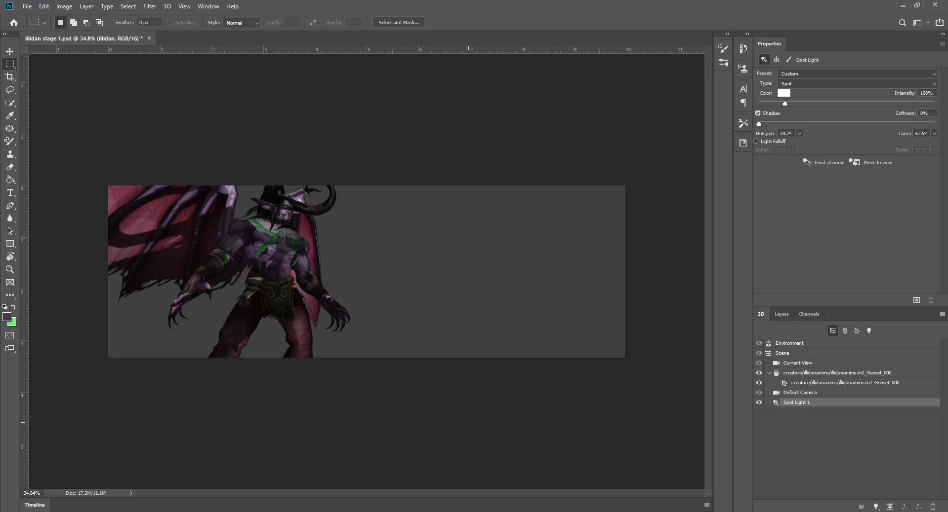The image size is (948, 512).
Task: Select the Paint Bucket tool
Action: (10, 180)
